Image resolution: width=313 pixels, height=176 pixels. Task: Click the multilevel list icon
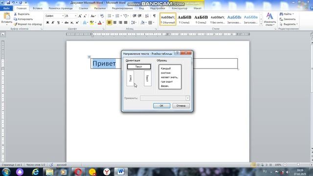pyautogui.click(x=125, y=16)
